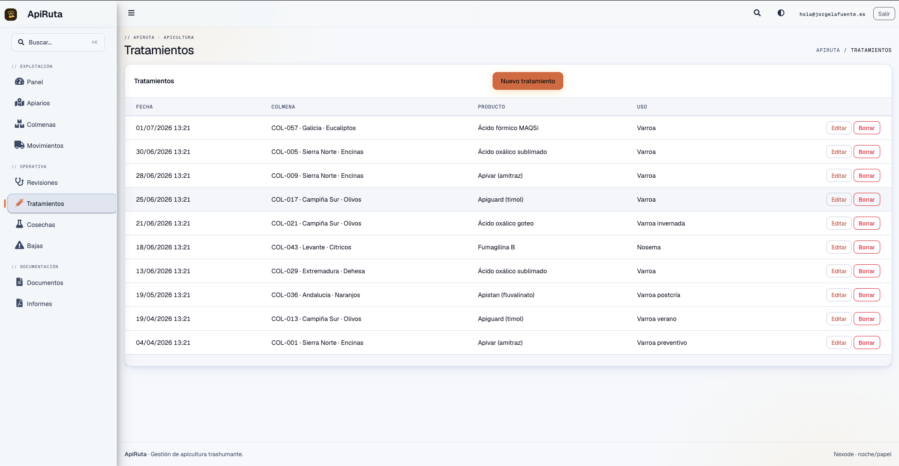Open Bajas warning triangle icon
899x466 pixels.
tap(19, 245)
